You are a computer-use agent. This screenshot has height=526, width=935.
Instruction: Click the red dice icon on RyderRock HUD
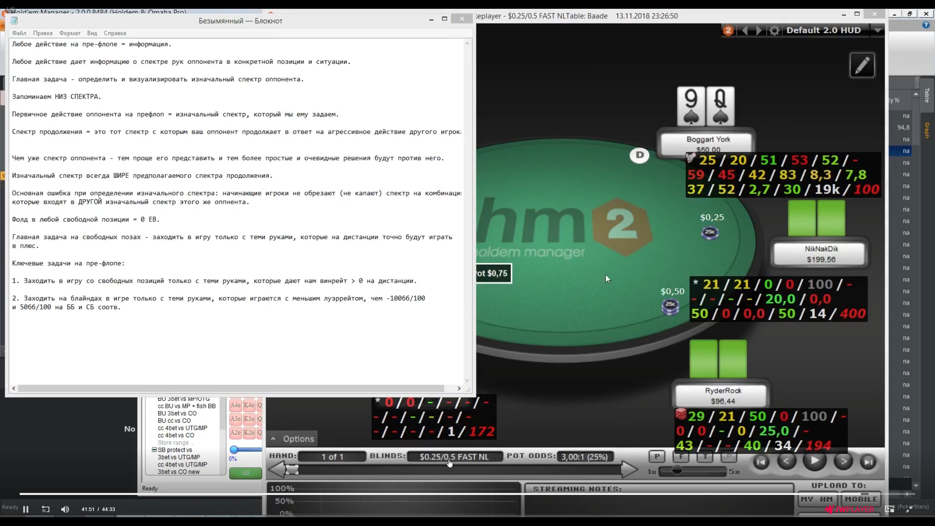[x=680, y=415]
